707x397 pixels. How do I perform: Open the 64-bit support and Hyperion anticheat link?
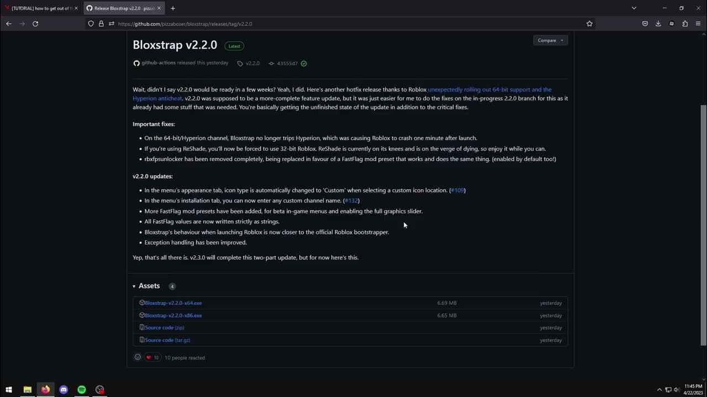pyautogui.click(x=489, y=89)
